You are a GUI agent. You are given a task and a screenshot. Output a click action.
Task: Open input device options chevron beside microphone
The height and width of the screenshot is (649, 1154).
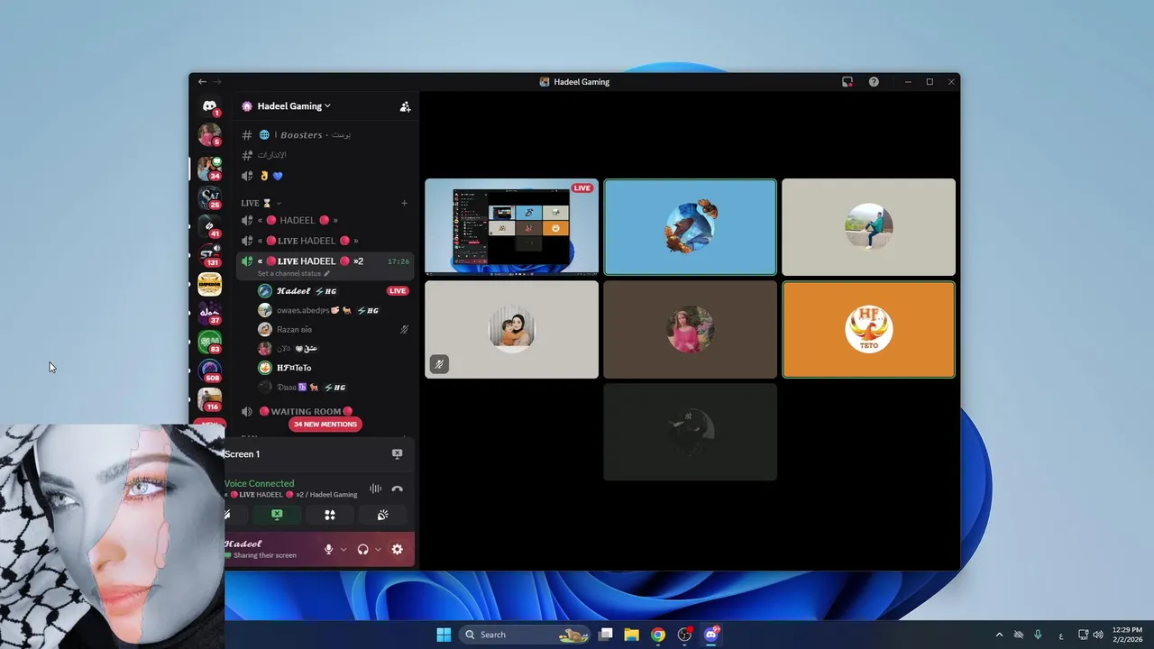point(343,550)
